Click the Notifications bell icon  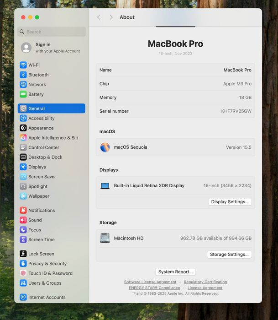(x=23, y=210)
